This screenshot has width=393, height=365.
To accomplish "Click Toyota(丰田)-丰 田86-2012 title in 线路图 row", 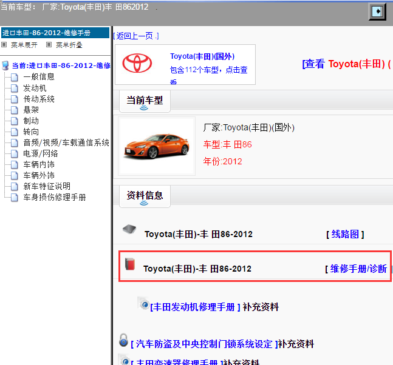I will (x=199, y=235).
